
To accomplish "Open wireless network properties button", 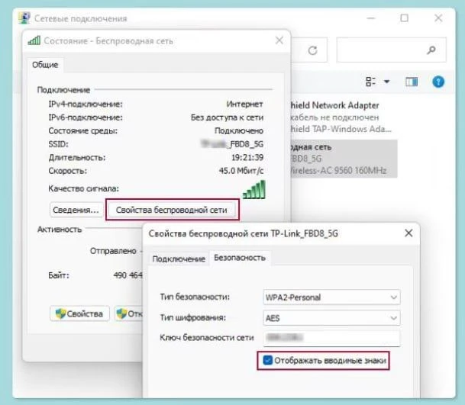I will (172, 210).
